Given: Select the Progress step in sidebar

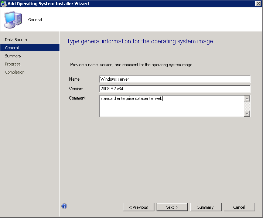Looking at the screenshot, I should [x=13, y=64].
